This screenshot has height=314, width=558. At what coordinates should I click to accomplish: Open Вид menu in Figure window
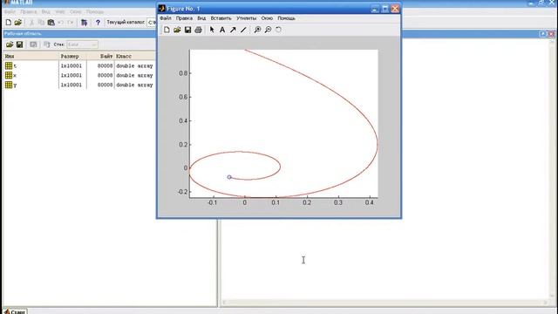pos(201,18)
